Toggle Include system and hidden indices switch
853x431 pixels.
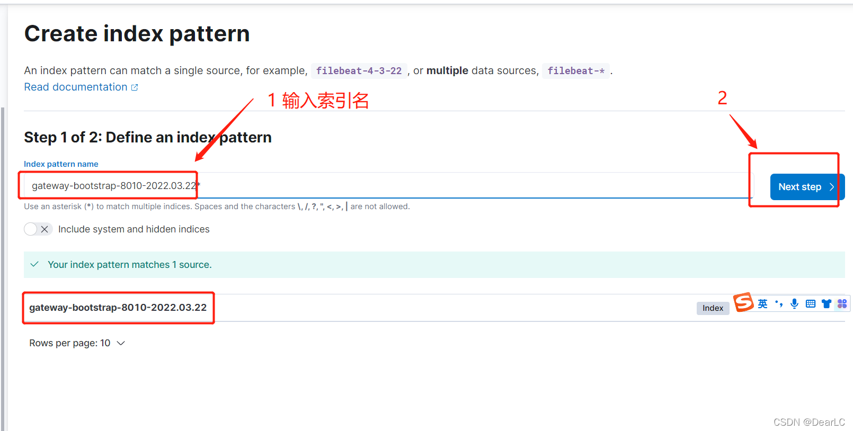38,229
